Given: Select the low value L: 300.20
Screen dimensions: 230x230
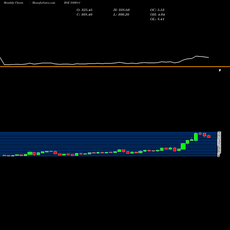Looking at the screenshot, I should [x=121, y=15].
